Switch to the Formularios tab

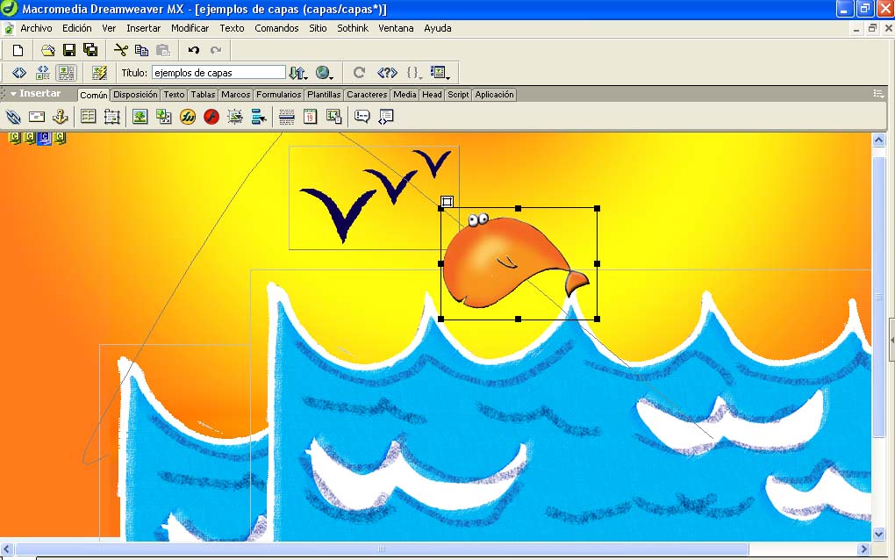point(278,95)
